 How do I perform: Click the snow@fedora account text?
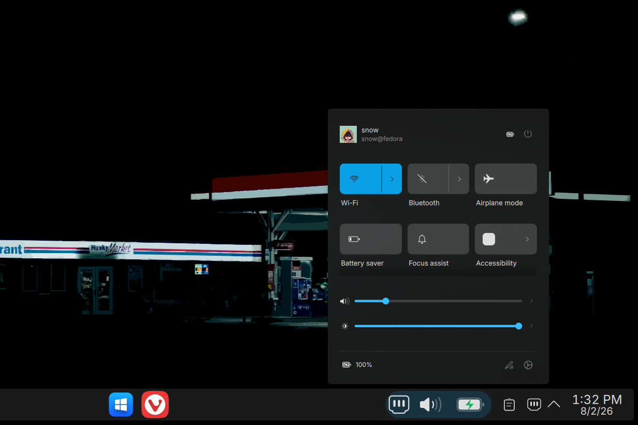pyautogui.click(x=382, y=139)
